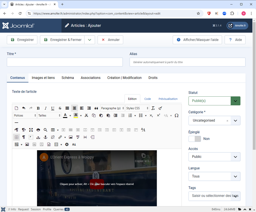The width and height of the screenshot is (256, 212).
Task: Open the Schéma tab
Action: pos(68,78)
